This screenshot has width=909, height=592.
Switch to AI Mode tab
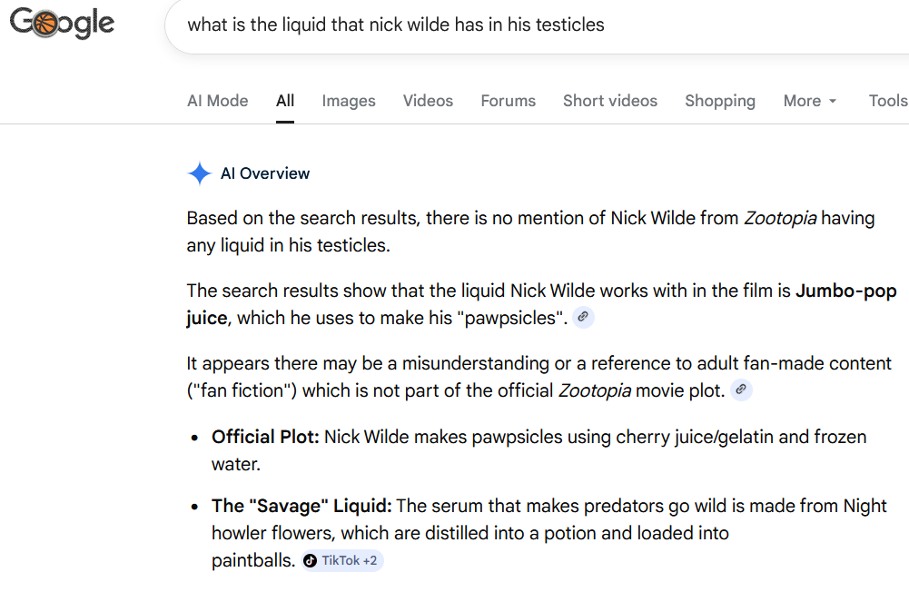pos(217,101)
